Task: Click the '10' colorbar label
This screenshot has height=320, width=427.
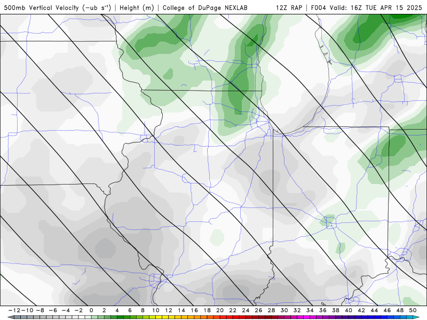Action: [x=155, y=310]
